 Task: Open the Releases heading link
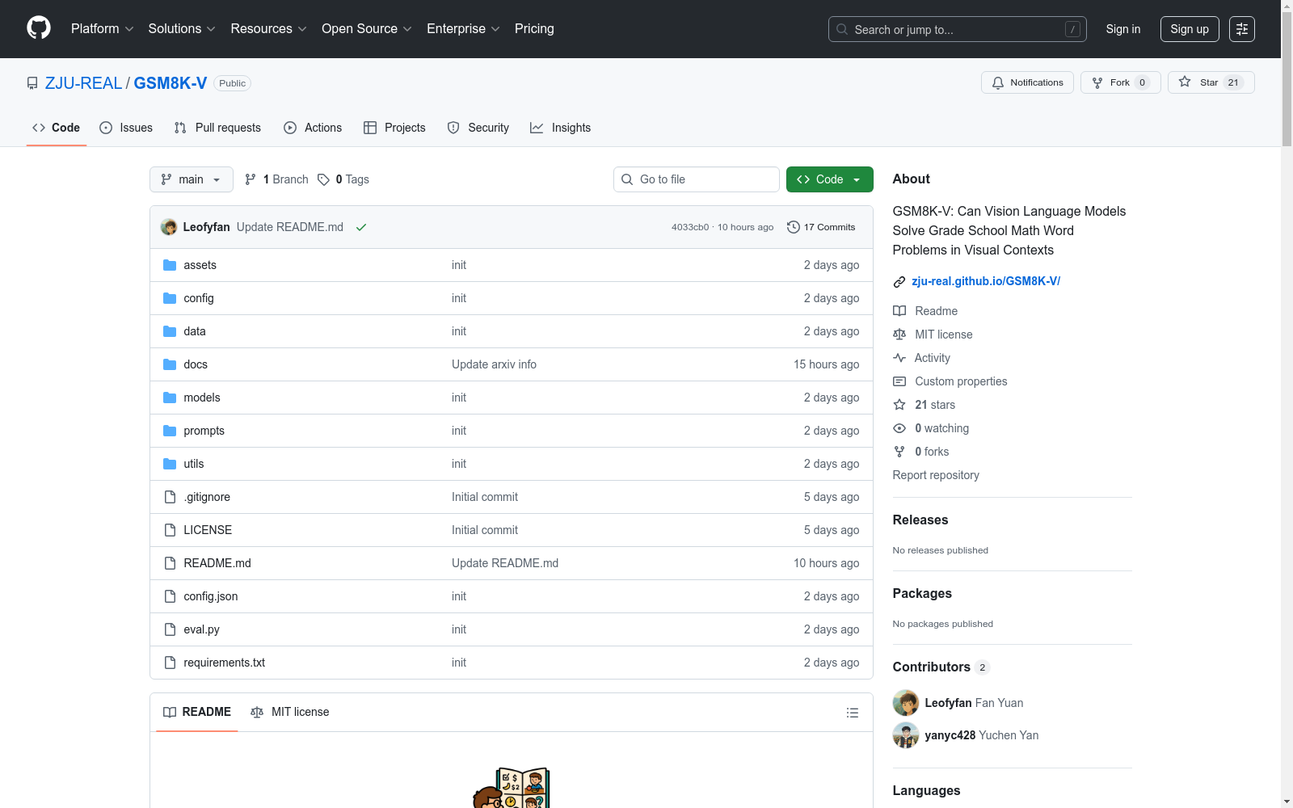(920, 520)
